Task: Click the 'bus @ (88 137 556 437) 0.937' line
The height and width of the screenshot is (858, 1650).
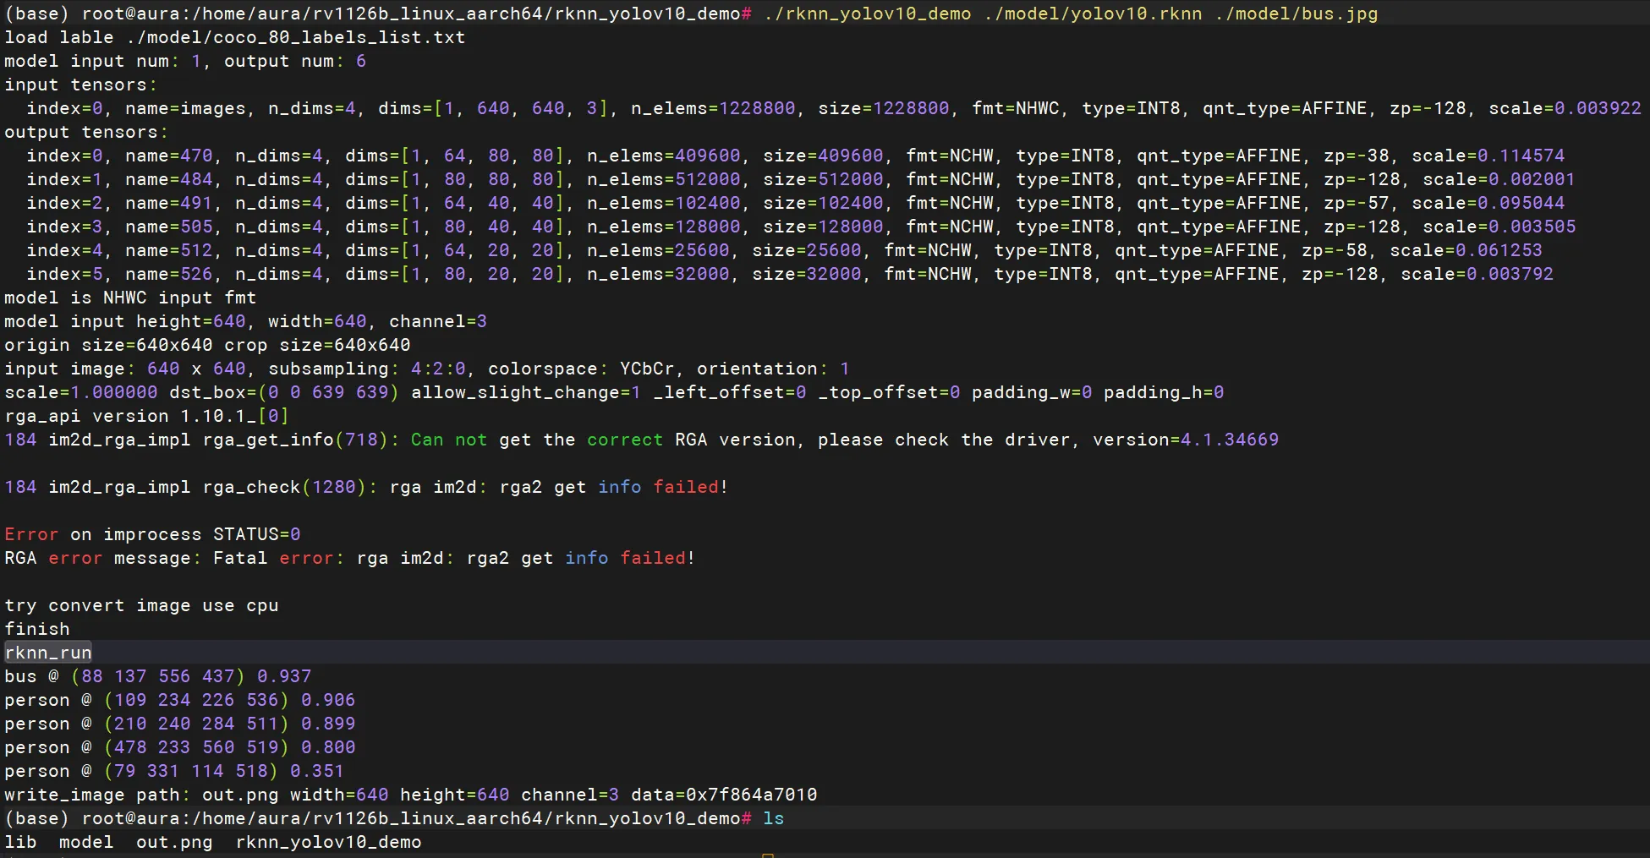Action: tap(158, 676)
